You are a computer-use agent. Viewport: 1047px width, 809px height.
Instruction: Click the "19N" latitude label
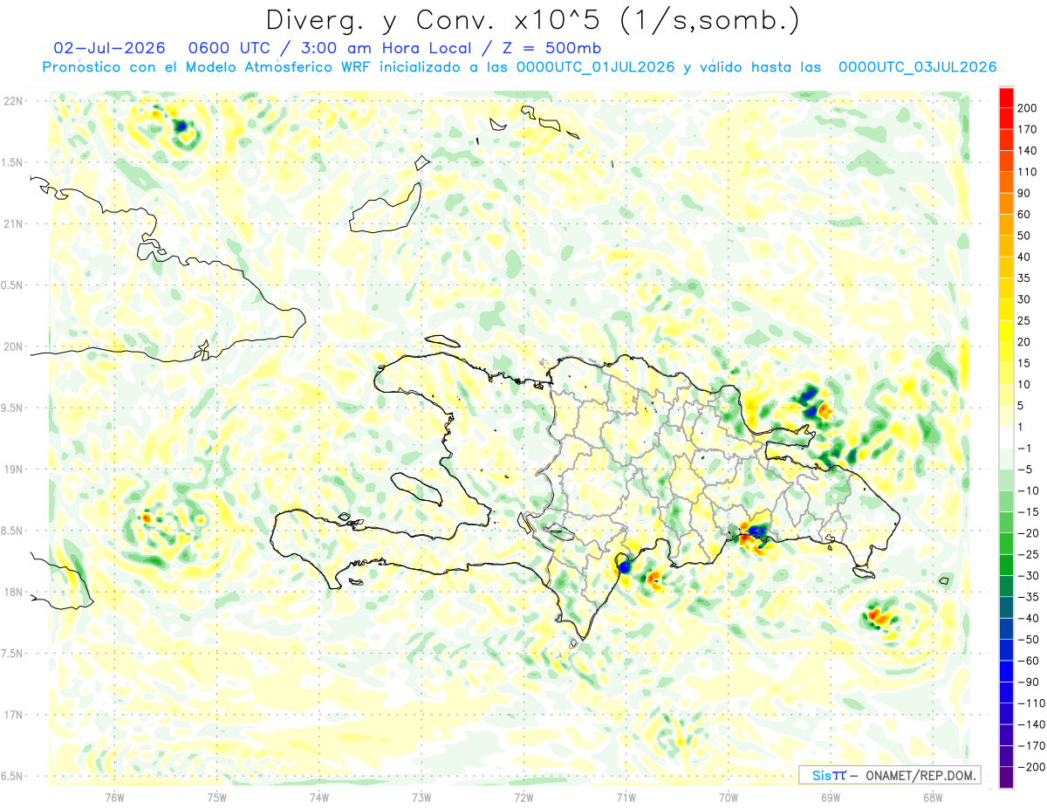13,470
